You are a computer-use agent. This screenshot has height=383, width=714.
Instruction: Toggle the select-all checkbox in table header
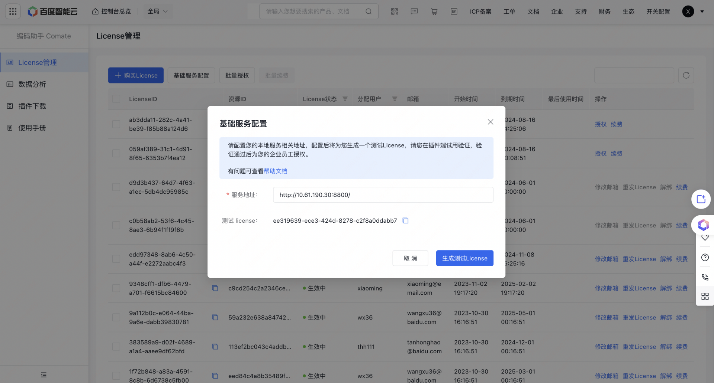116,99
